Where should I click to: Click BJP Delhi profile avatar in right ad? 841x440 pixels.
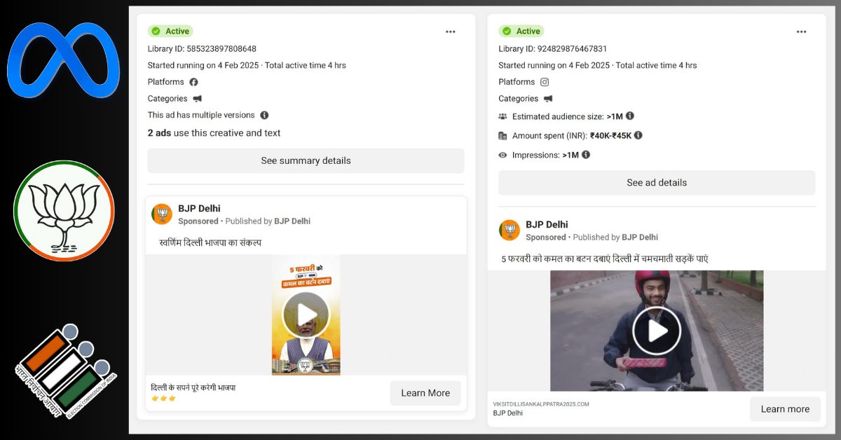[x=510, y=231]
